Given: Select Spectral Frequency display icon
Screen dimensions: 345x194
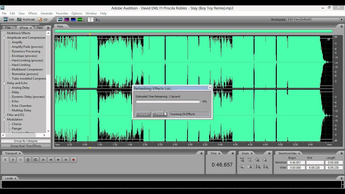Looking at the screenshot, I should click(67, 19).
